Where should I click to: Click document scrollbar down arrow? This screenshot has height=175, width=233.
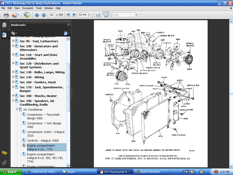[231, 166]
